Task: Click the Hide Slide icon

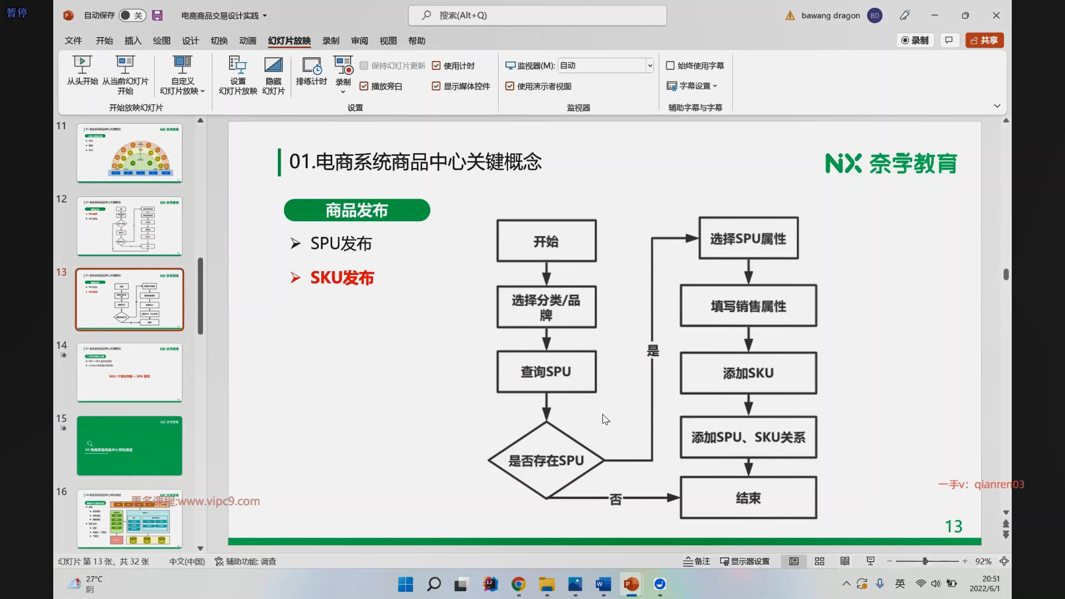Action: tap(273, 65)
